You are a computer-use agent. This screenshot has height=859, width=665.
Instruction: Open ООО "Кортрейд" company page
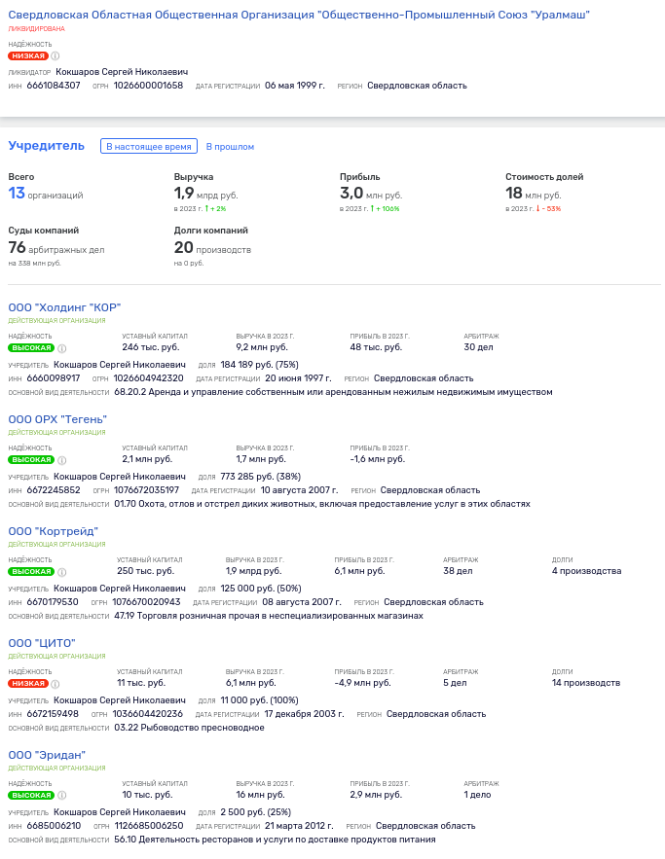[54, 531]
